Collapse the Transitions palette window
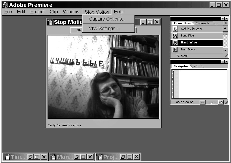Image resolution: width=231 pixels, height=163 pixels. pyautogui.click(x=222, y=19)
